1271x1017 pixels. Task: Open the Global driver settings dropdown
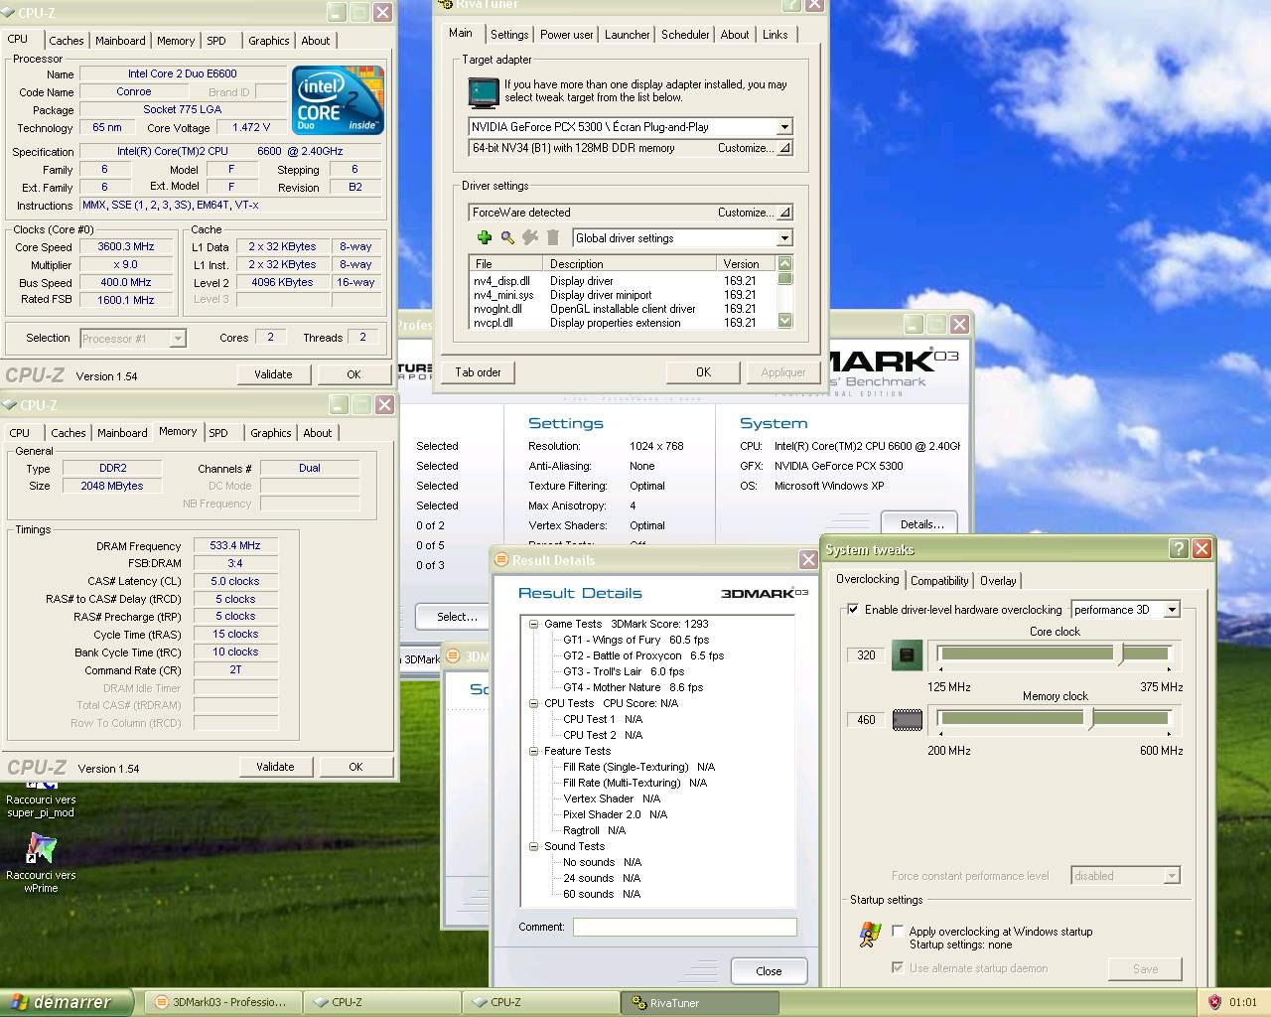click(x=783, y=238)
